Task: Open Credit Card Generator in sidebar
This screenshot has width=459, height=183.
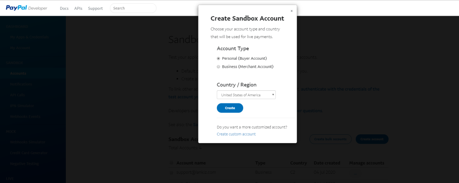Action: (x=29, y=153)
